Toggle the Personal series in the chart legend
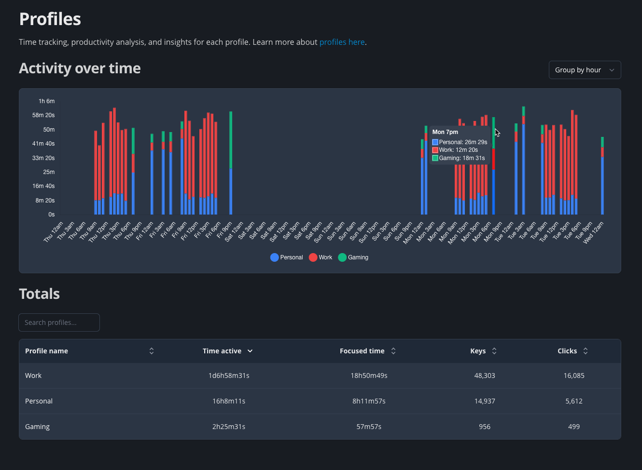 click(286, 257)
